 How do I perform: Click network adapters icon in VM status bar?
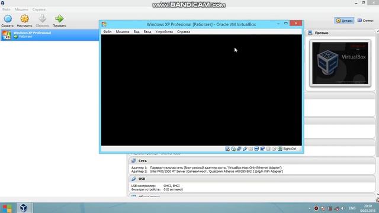point(239,149)
